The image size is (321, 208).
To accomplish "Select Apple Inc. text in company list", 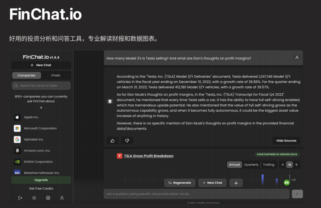I will point(31,117).
